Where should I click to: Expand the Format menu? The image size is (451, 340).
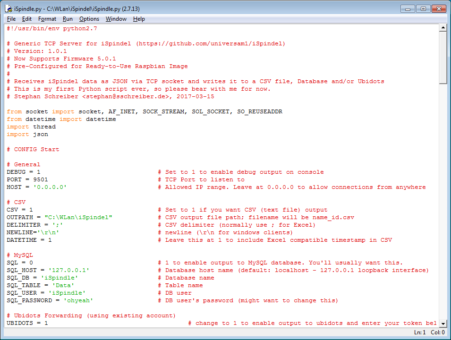(47, 19)
